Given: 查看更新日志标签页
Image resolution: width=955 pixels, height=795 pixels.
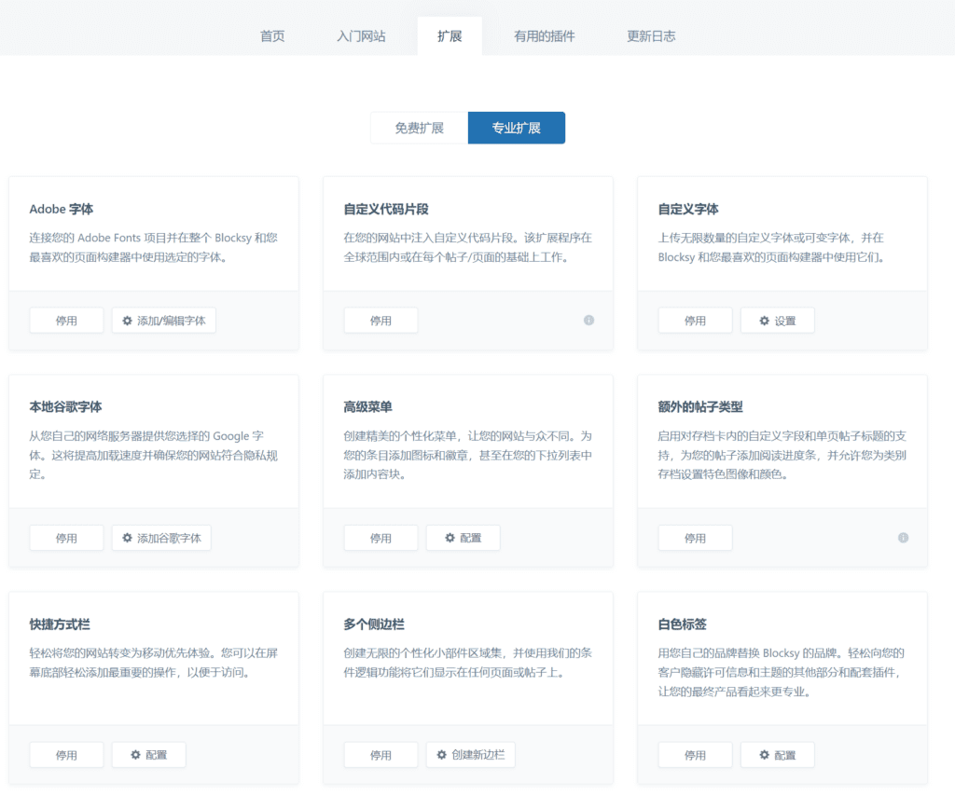Looking at the screenshot, I should click(651, 34).
